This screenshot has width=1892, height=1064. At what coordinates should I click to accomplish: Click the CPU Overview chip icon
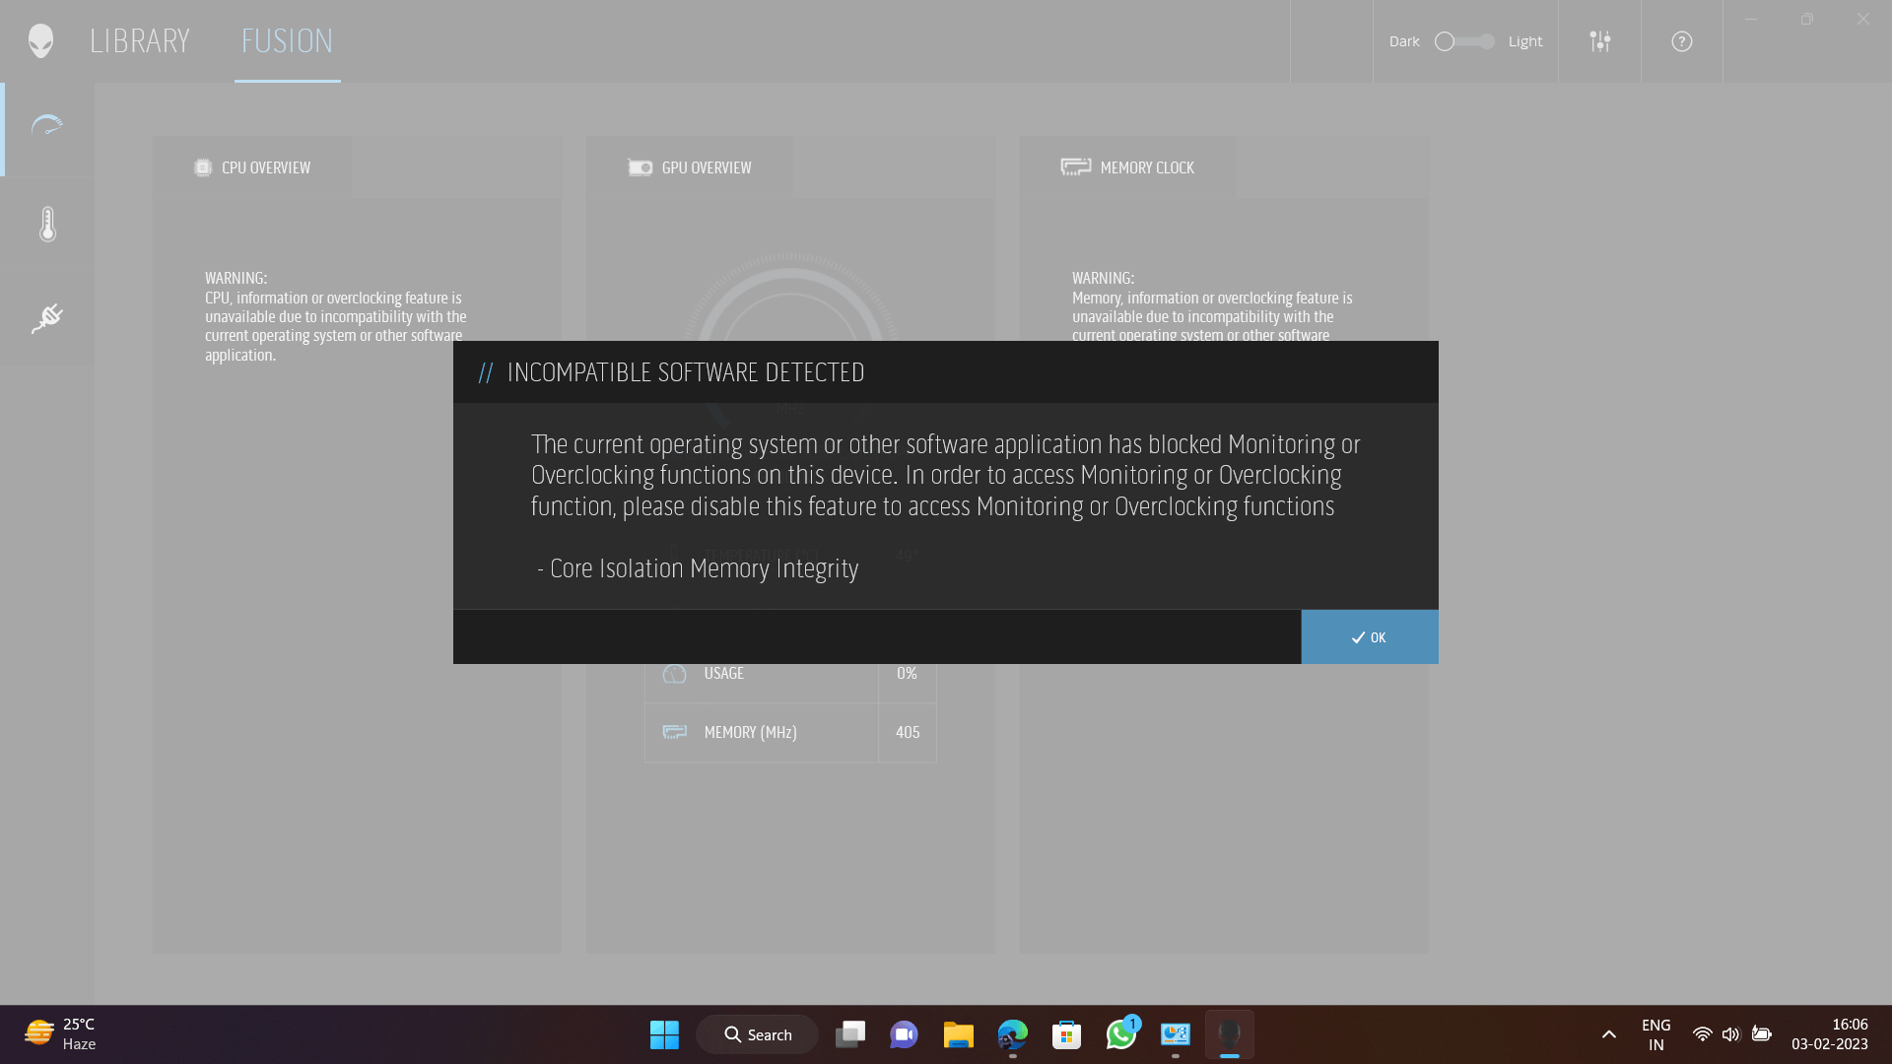pyautogui.click(x=203, y=167)
